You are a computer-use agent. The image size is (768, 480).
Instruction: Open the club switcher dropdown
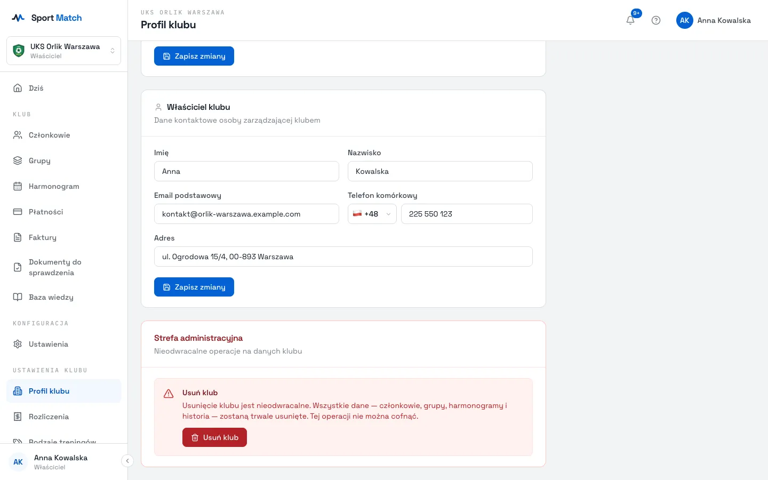click(63, 51)
